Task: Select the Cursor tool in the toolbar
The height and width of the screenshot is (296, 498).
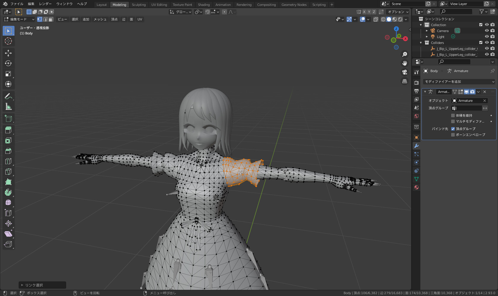Action: (8, 41)
